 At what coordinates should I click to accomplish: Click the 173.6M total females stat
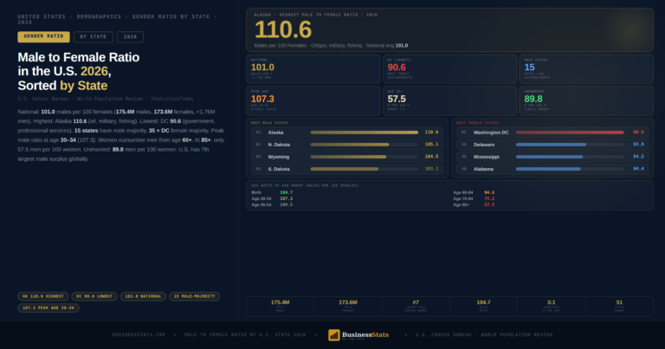(x=348, y=307)
